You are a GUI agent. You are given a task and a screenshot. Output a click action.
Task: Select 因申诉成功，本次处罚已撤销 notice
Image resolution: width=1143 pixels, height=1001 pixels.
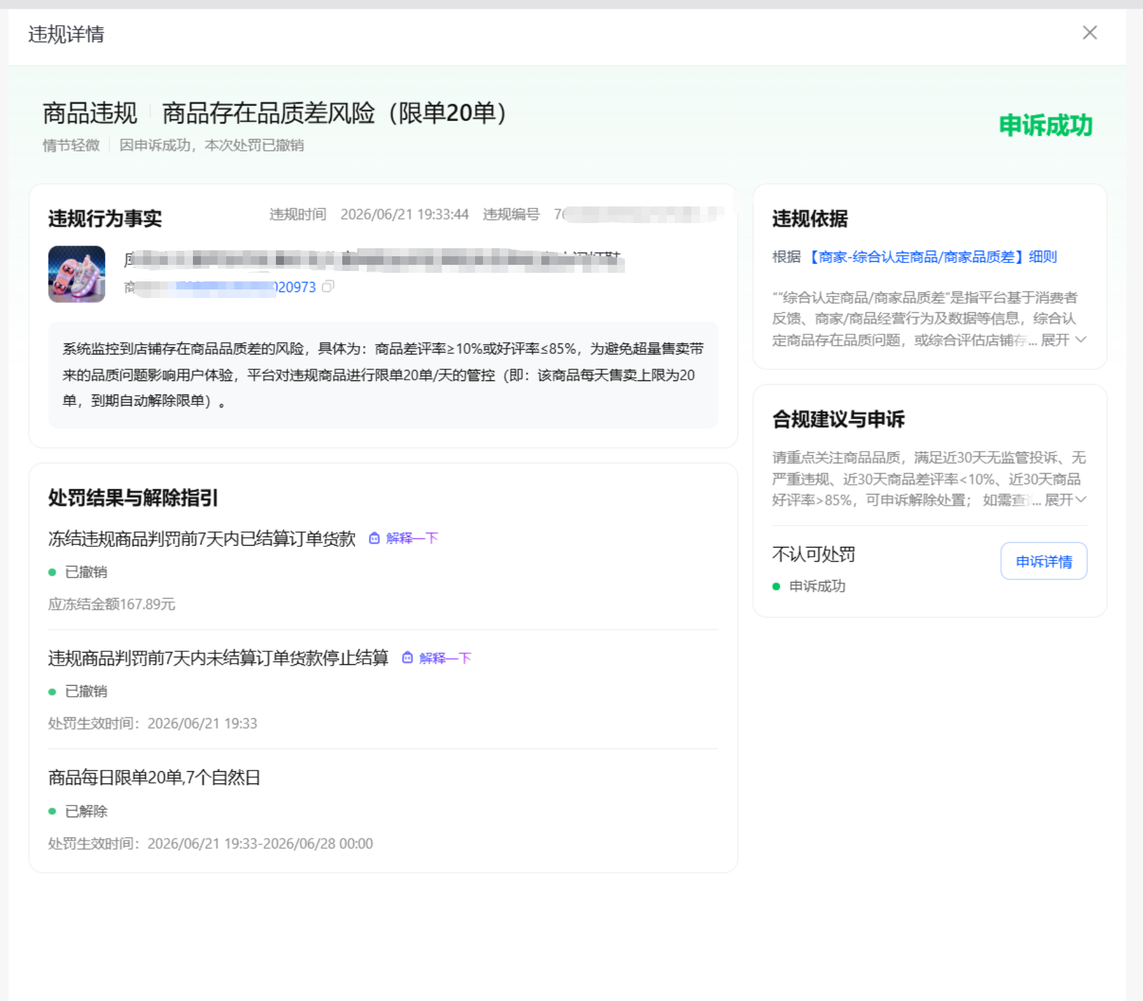[211, 145]
